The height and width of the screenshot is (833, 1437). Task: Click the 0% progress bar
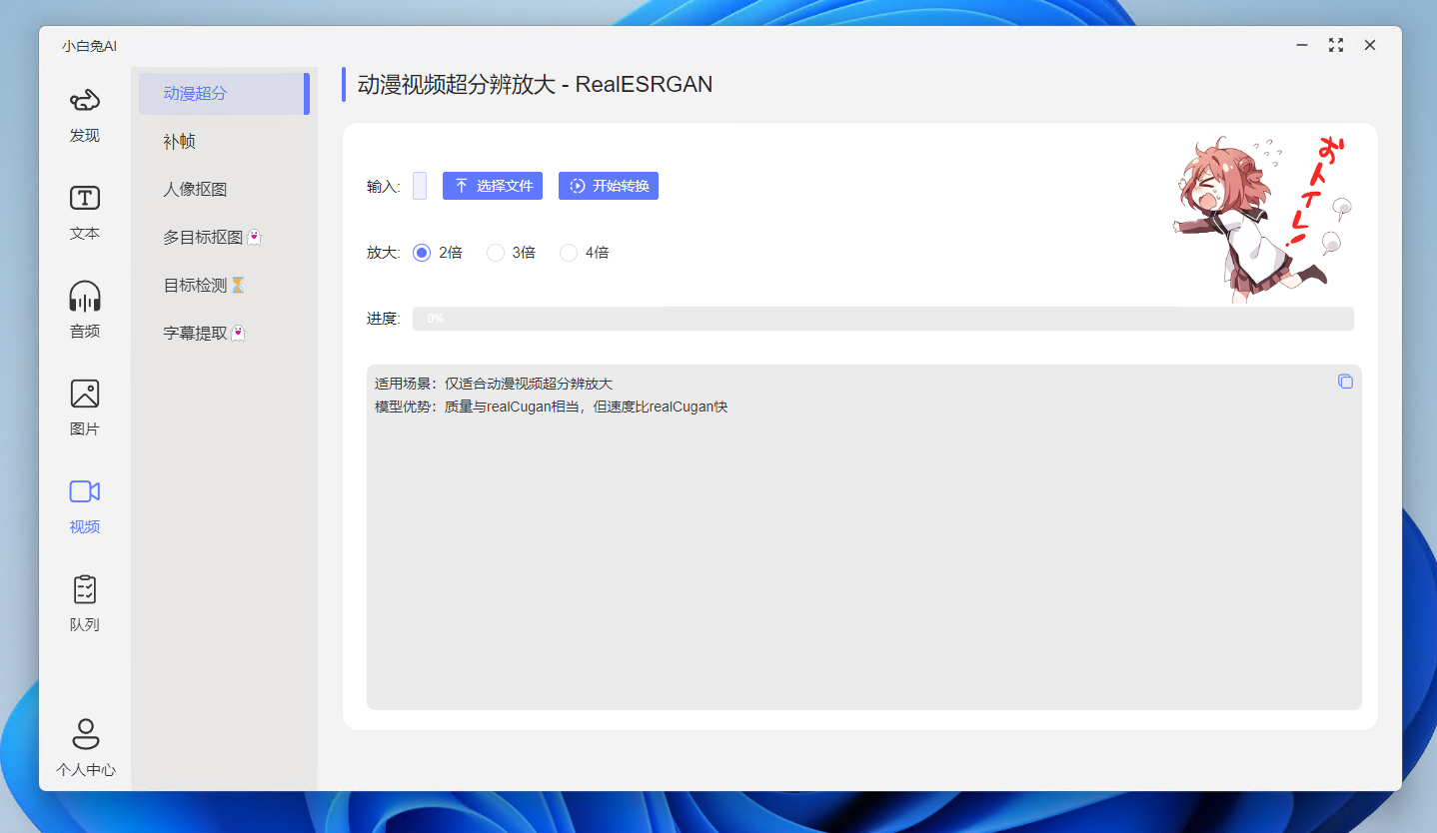(883, 318)
